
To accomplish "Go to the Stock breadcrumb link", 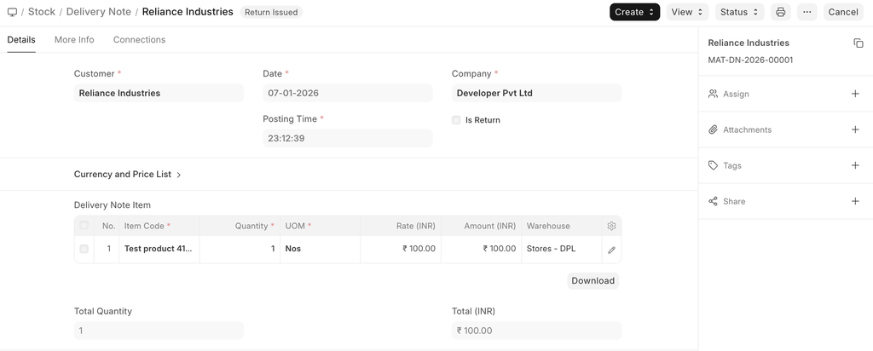I will click(42, 12).
